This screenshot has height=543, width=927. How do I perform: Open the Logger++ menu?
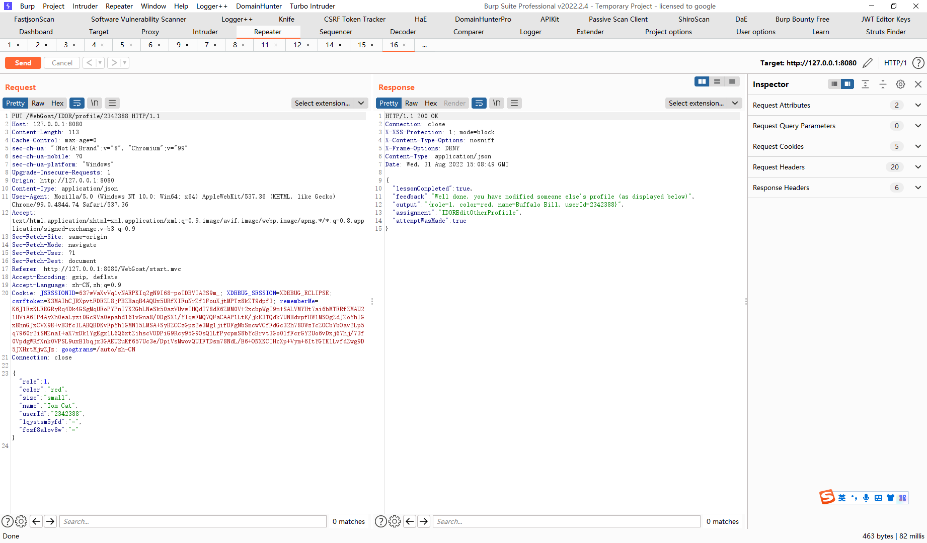[212, 6]
